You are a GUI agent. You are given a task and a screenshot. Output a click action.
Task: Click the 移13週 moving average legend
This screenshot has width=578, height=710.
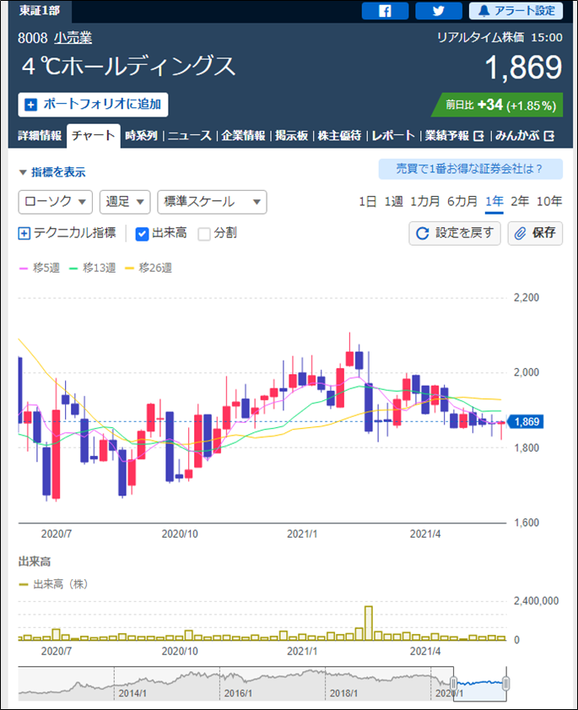tap(92, 268)
